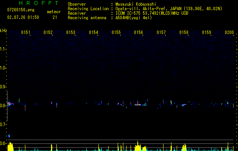Click the 0154 time marker

93,32
